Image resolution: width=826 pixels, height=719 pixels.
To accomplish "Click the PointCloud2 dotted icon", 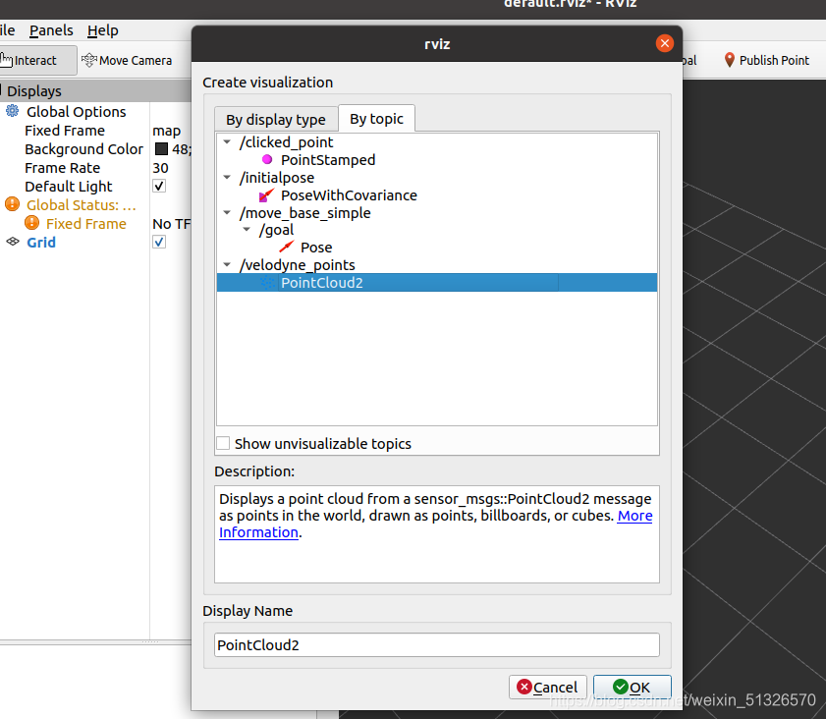I will [267, 283].
